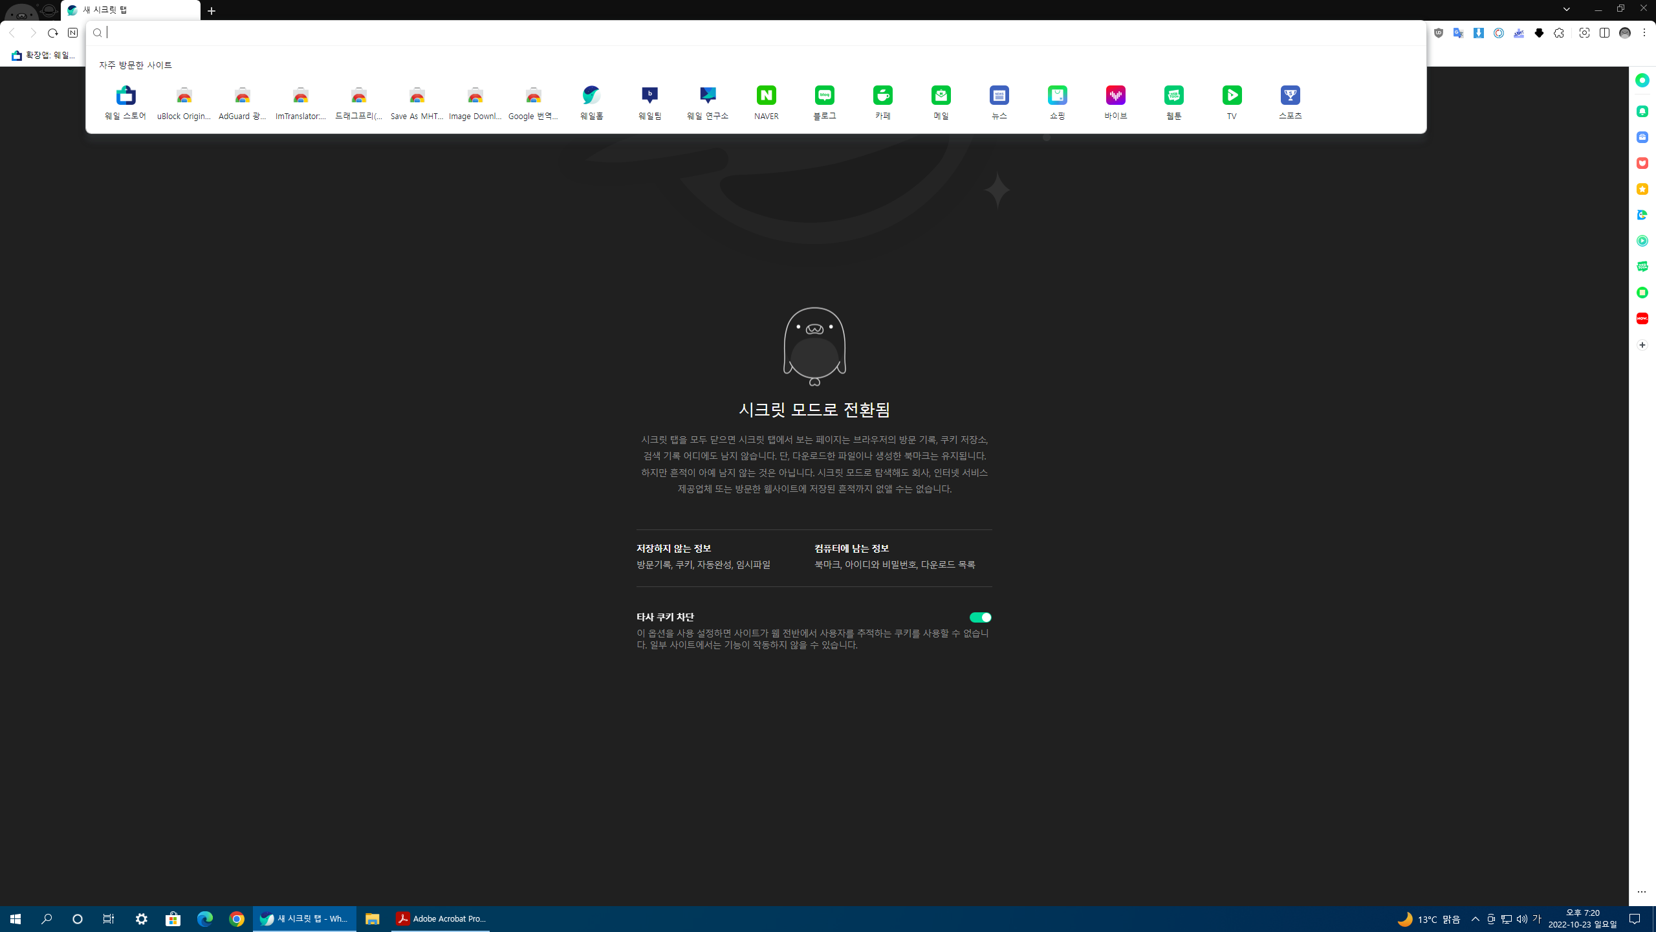The image size is (1656, 932).
Task: Expand the tab search chevron dropdown
Action: pos(1566,9)
